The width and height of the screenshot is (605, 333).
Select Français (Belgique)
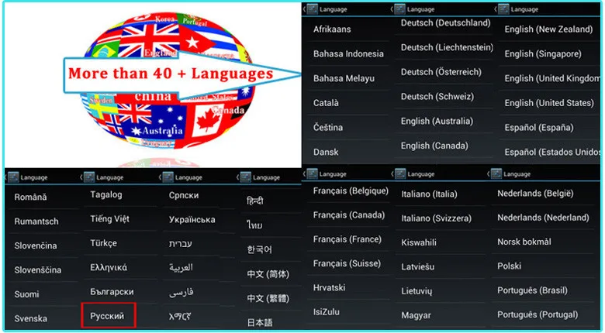(x=349, y=191)
